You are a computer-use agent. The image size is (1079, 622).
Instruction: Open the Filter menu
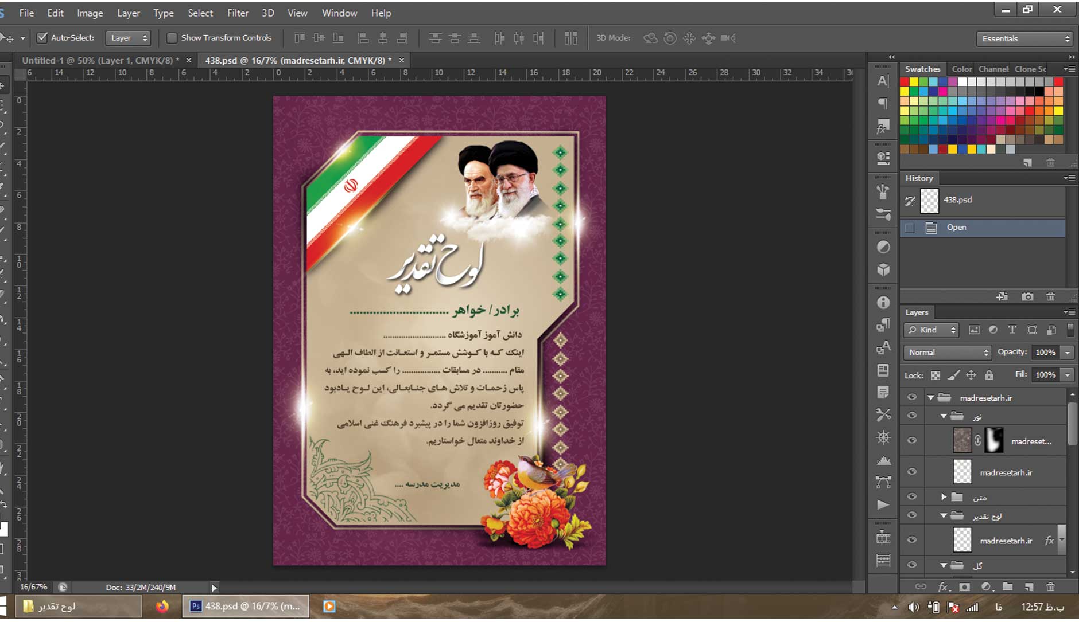click(x=238, y=13)
